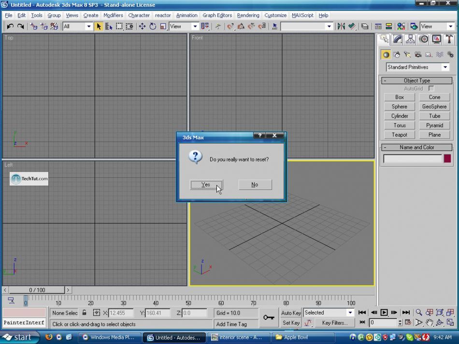Toggle Auto Key animation mode
This screenshot has height=344, width=459.
[291, 313]
